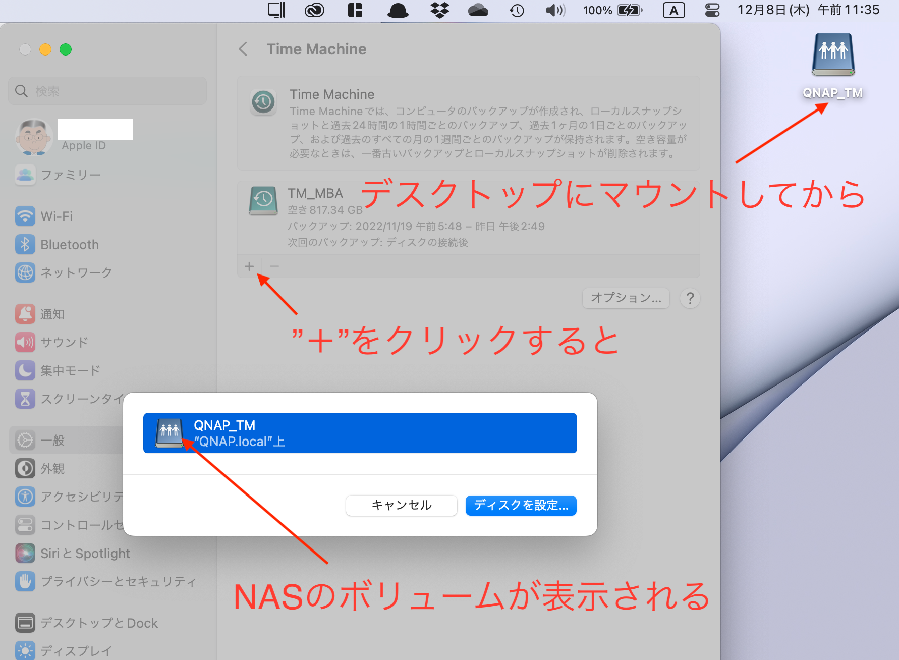Open 通知 settings in sidebar
Screen dimensions: 899x660
pos(40,314)
